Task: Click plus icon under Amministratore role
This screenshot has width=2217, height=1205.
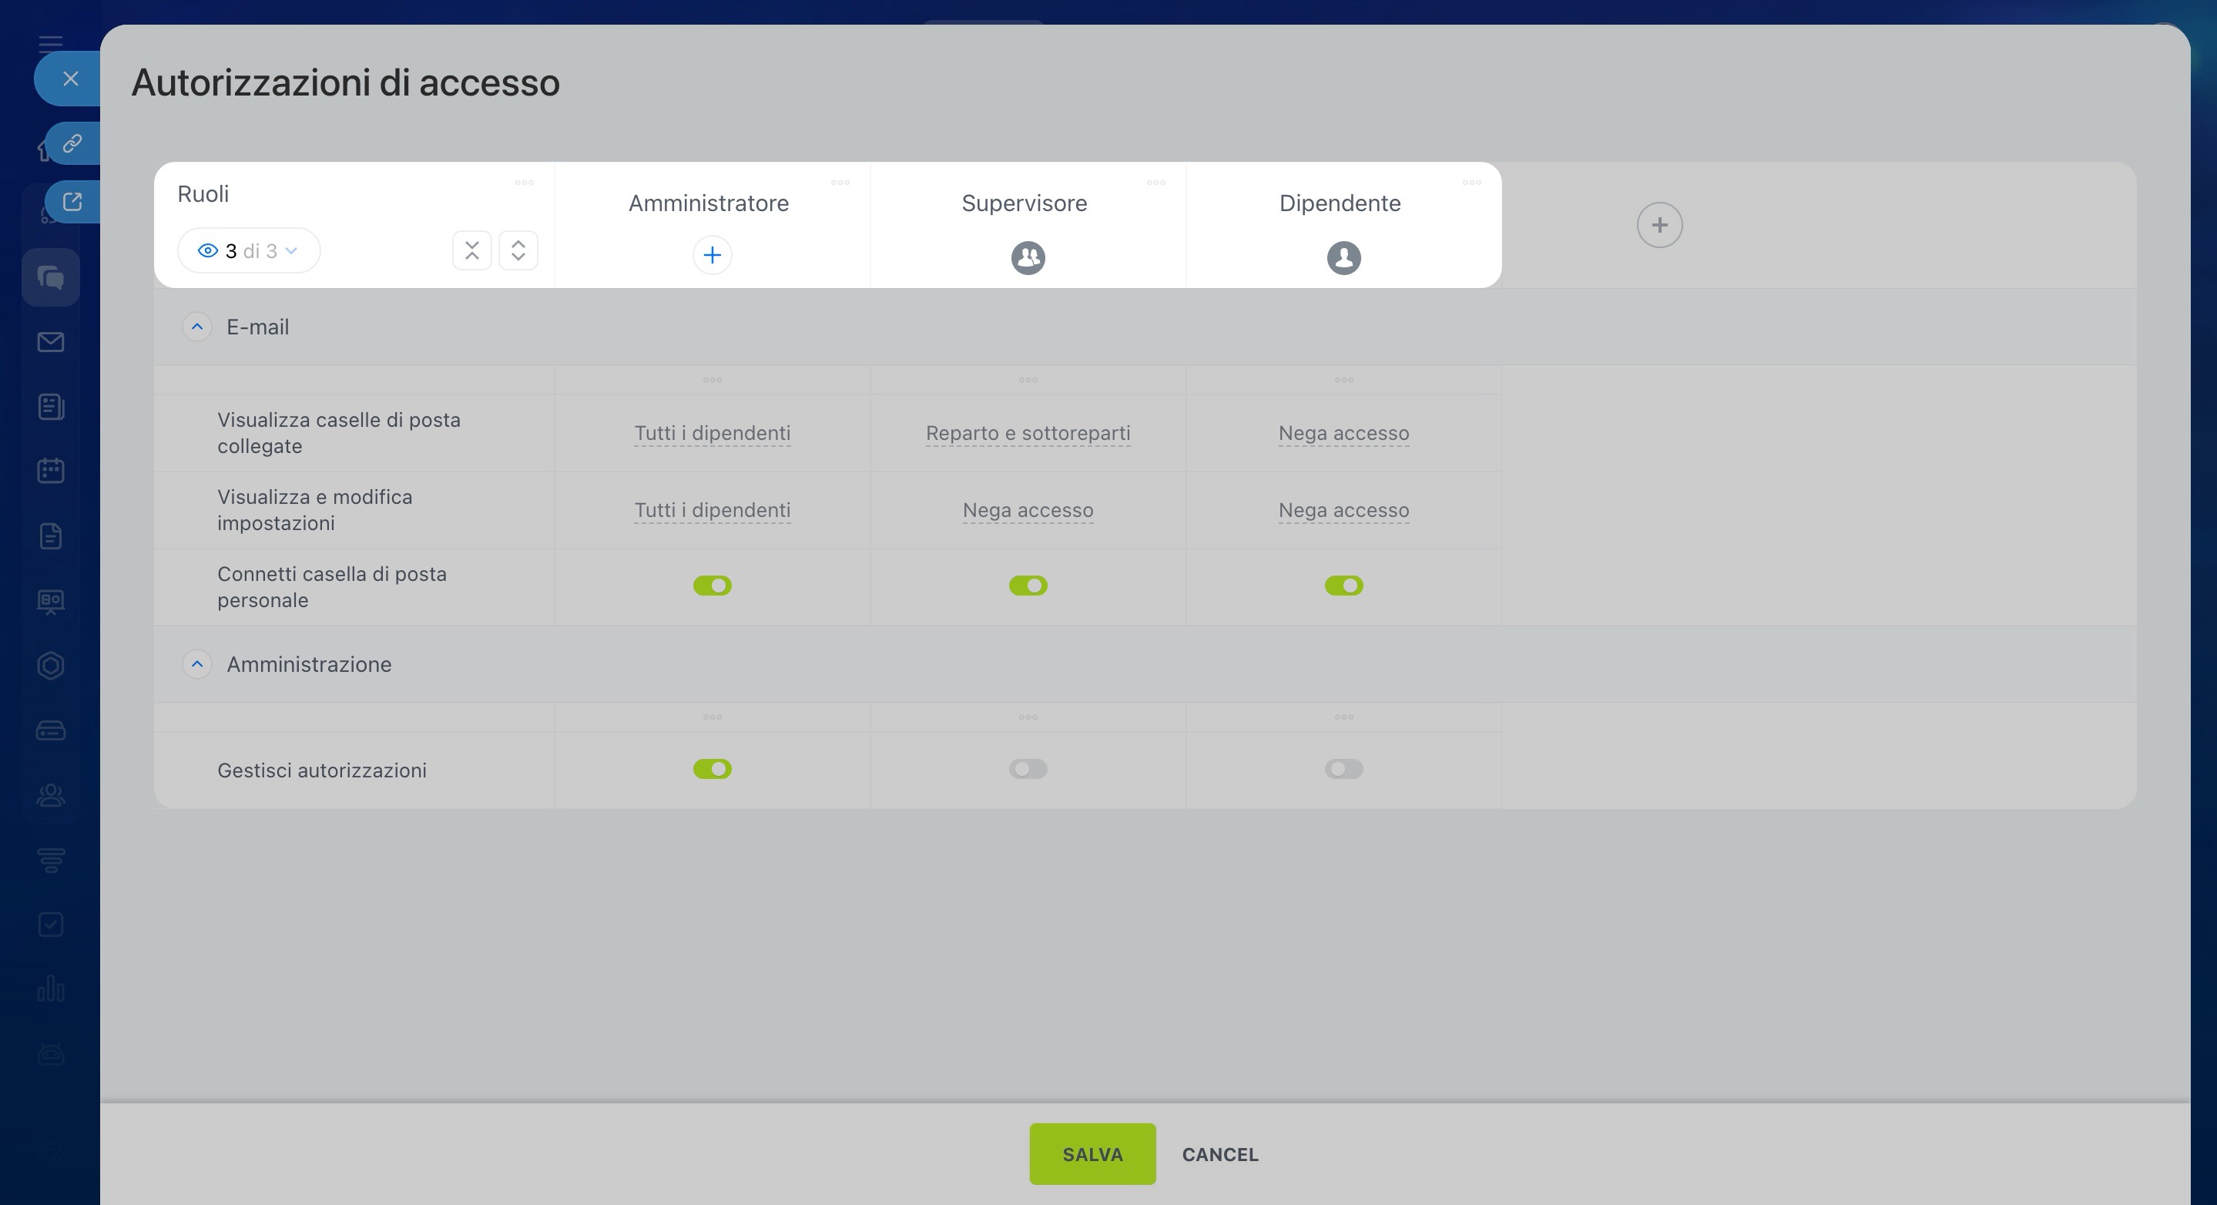Action: point(712,256)
